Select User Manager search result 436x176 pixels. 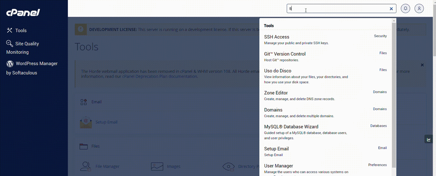click(x=326, y=169)
